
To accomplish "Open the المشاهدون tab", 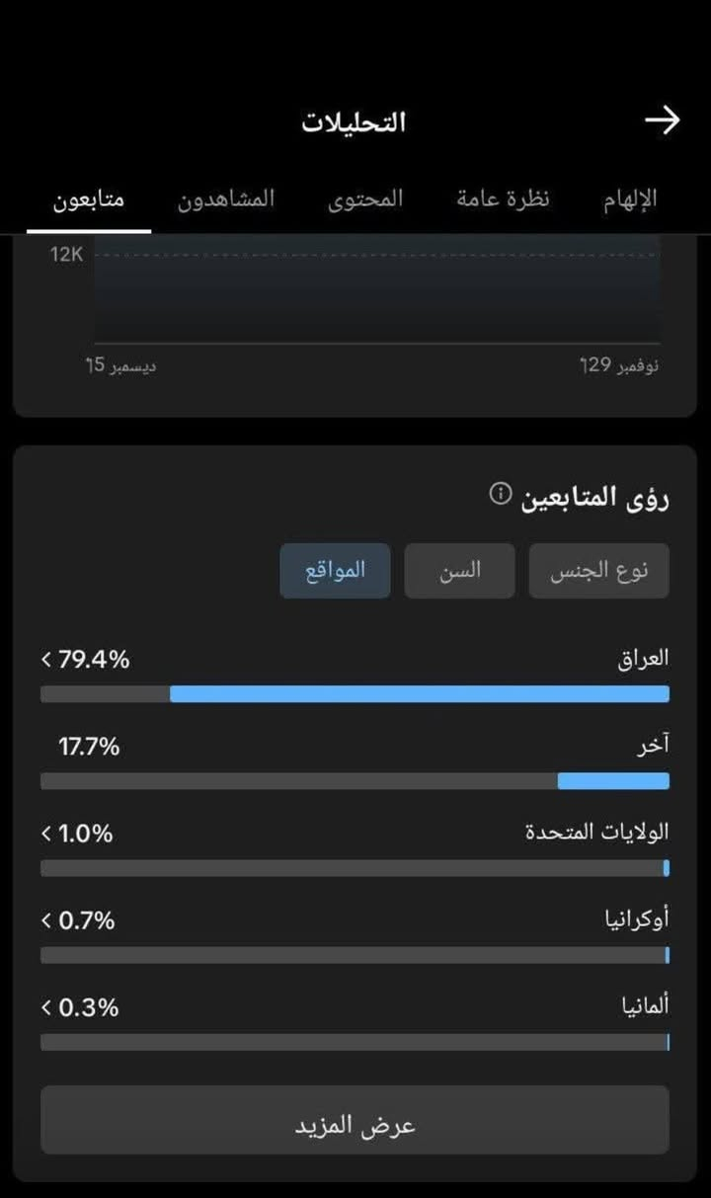I will 226,199.
